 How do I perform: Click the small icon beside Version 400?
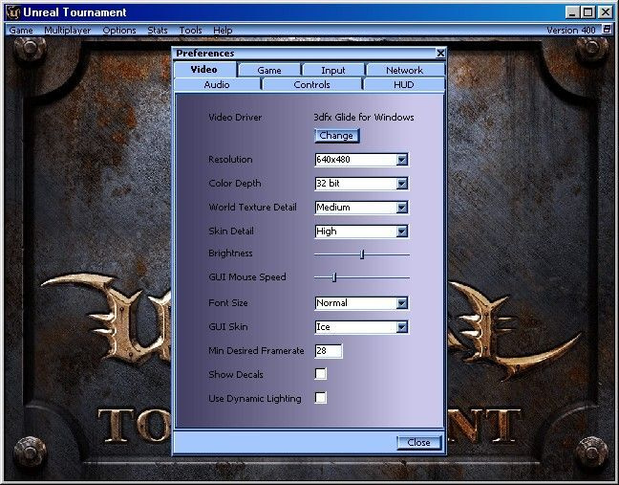607,30
